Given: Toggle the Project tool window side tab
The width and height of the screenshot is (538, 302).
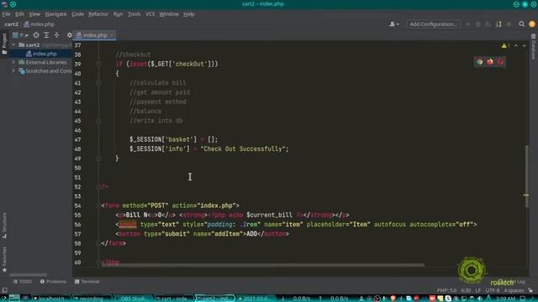Looking at the screenshot, I should point(4,44).
